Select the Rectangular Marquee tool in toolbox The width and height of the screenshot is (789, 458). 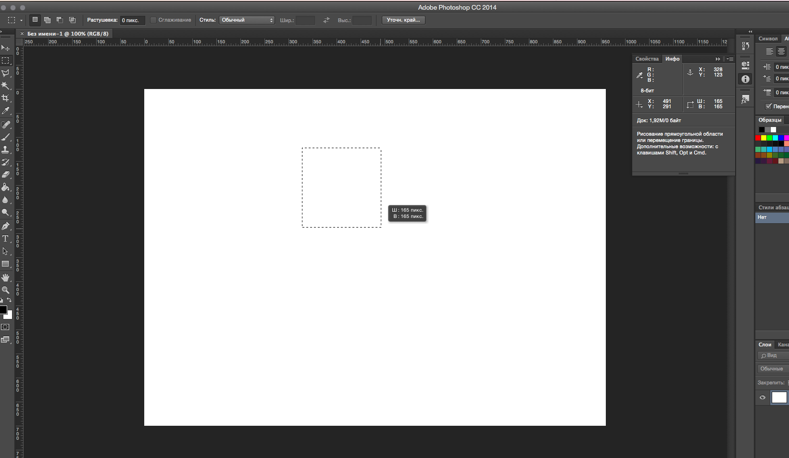6,61
